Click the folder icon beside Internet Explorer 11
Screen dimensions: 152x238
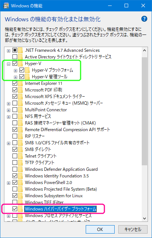[21, 83]
